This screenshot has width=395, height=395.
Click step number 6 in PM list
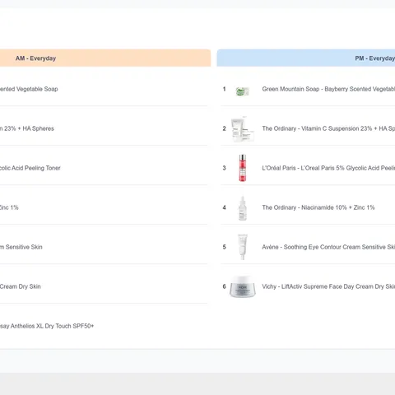pos(224,286)
